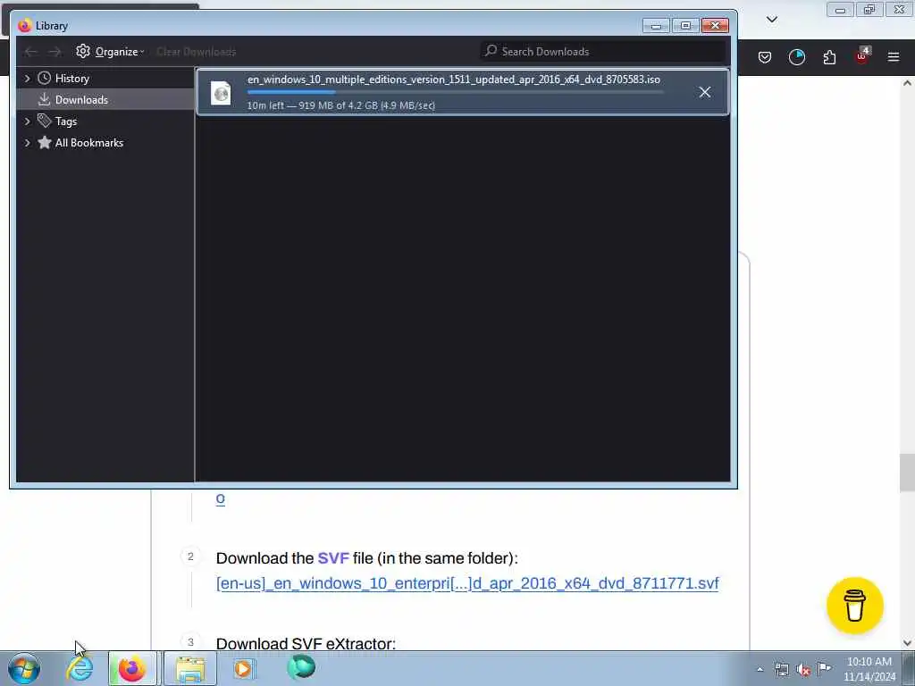
Task: Select History in the Library sidebar
Action: pyautogui.click(x=71, y=79)
